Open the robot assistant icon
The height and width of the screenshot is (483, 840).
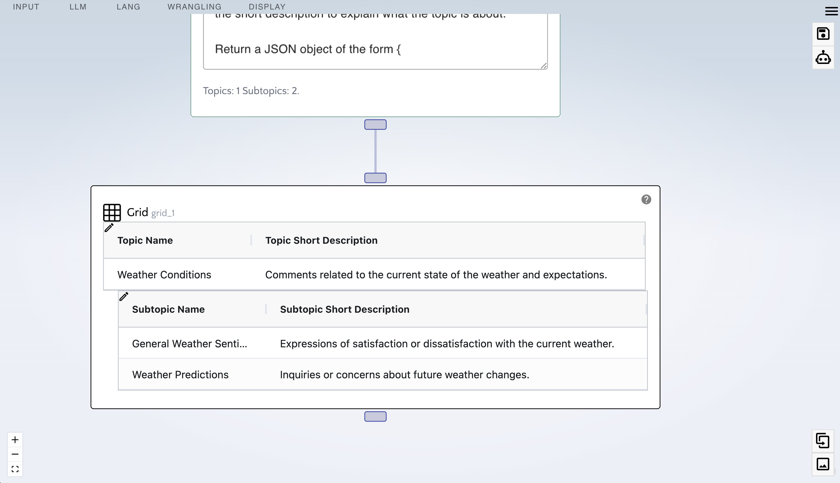[823, 58]
